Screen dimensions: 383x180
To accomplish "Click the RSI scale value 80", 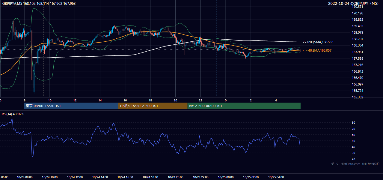I will (354, 123).
